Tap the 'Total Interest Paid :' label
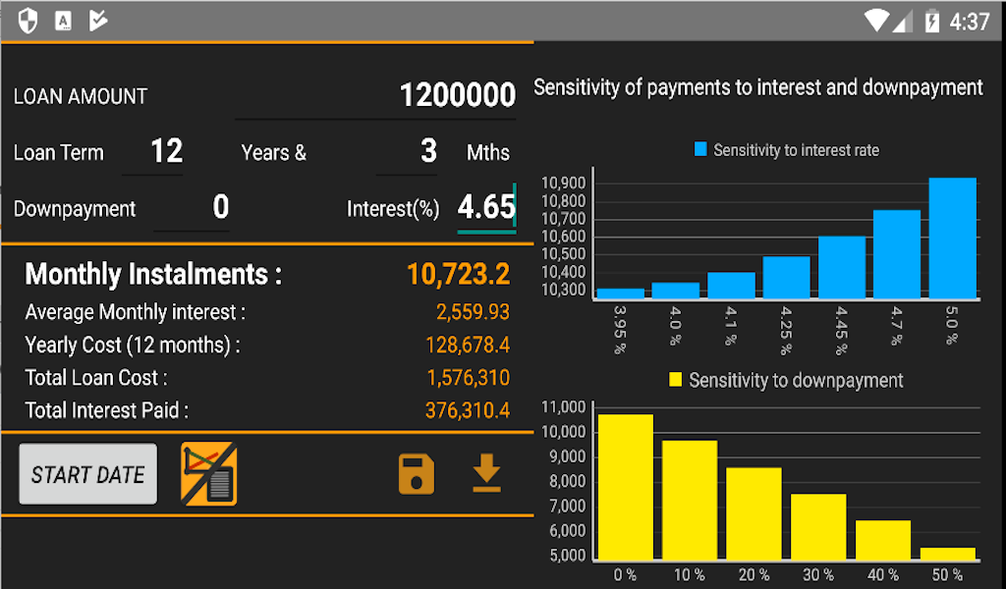Image resolution: width=1006 pixels, height=589 pixels. click(x=106, y=410)
